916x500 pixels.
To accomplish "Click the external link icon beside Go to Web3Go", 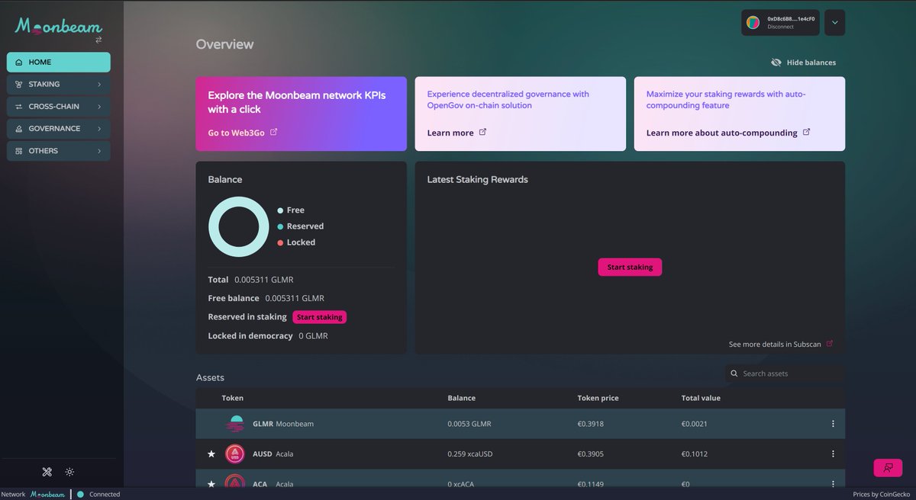I will (274, 132).
